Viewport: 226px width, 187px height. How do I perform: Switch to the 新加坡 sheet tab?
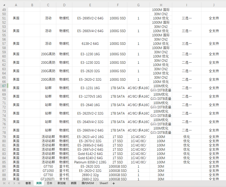pos(62,183)
